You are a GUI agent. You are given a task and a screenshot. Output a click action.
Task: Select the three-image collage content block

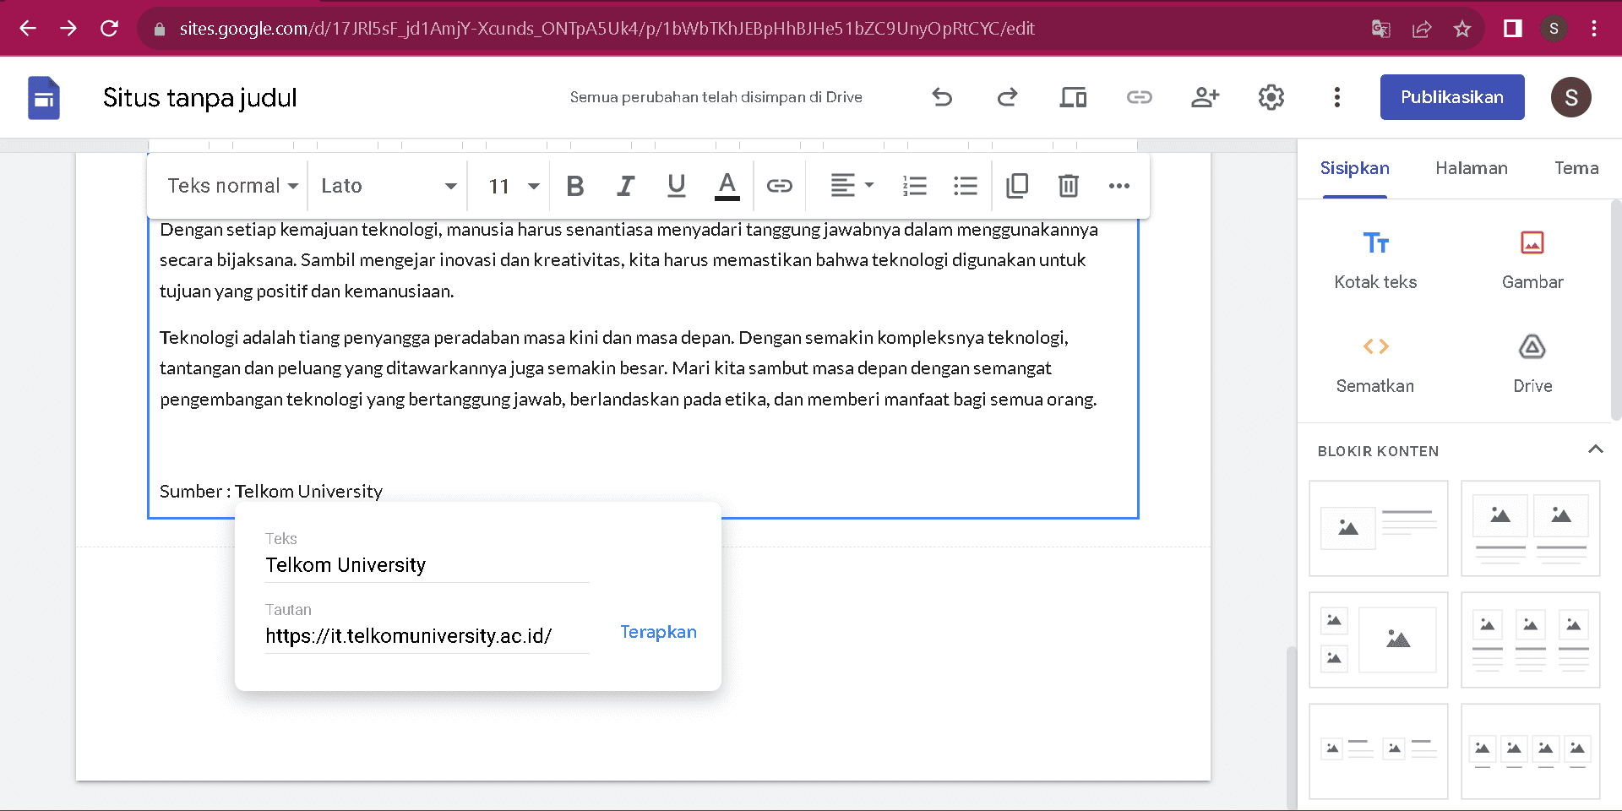[x=1378, y=640]
